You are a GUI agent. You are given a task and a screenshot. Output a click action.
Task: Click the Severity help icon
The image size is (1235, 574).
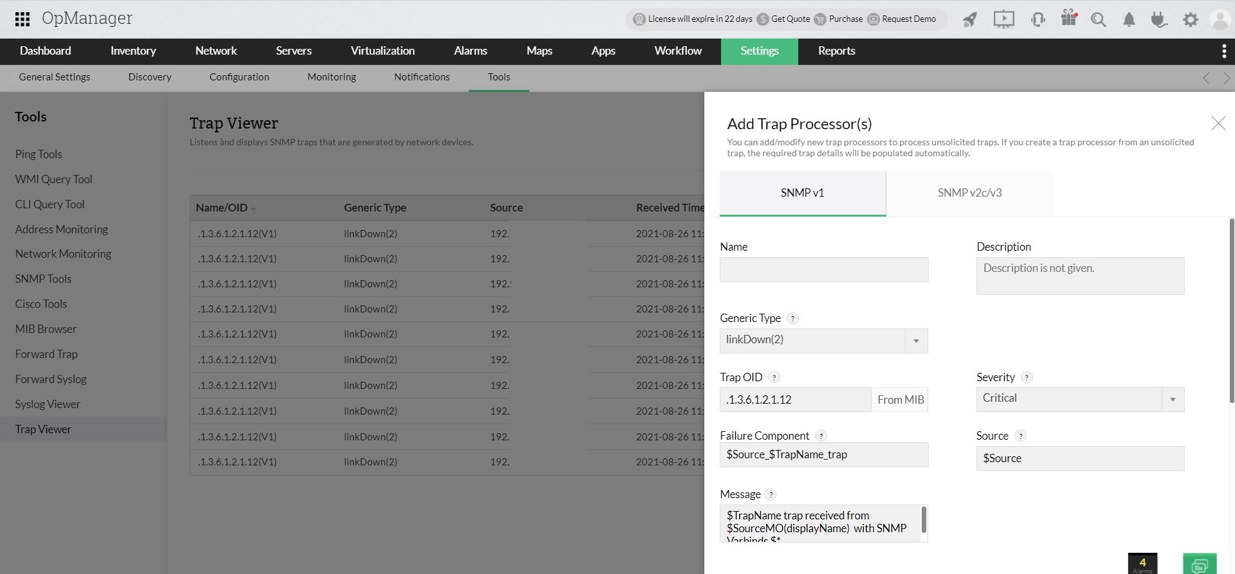1027,377
